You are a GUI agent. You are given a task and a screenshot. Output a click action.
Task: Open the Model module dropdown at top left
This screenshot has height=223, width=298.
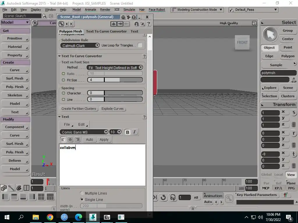tap(15, 22)
